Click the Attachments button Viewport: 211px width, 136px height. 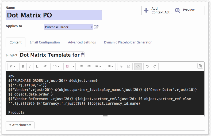[20, 125]
